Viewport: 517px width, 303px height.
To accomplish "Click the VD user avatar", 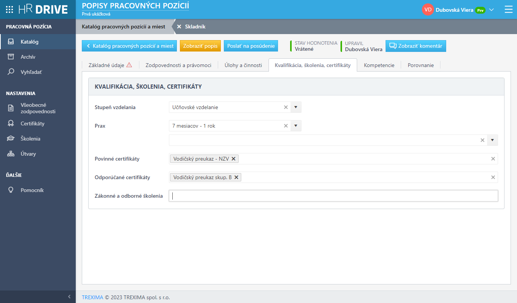I will [x=428, y=10].
